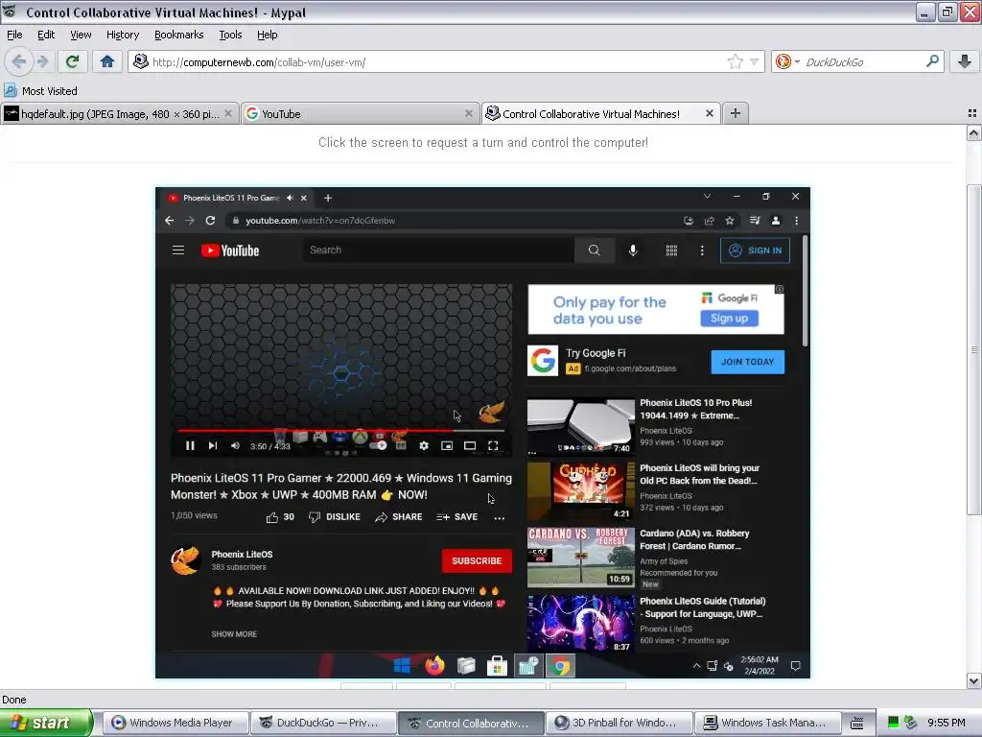This screenshot has width=982, height=737.
Task: Open the Phoenix LiteOS channel name
Action: point(242,554)
